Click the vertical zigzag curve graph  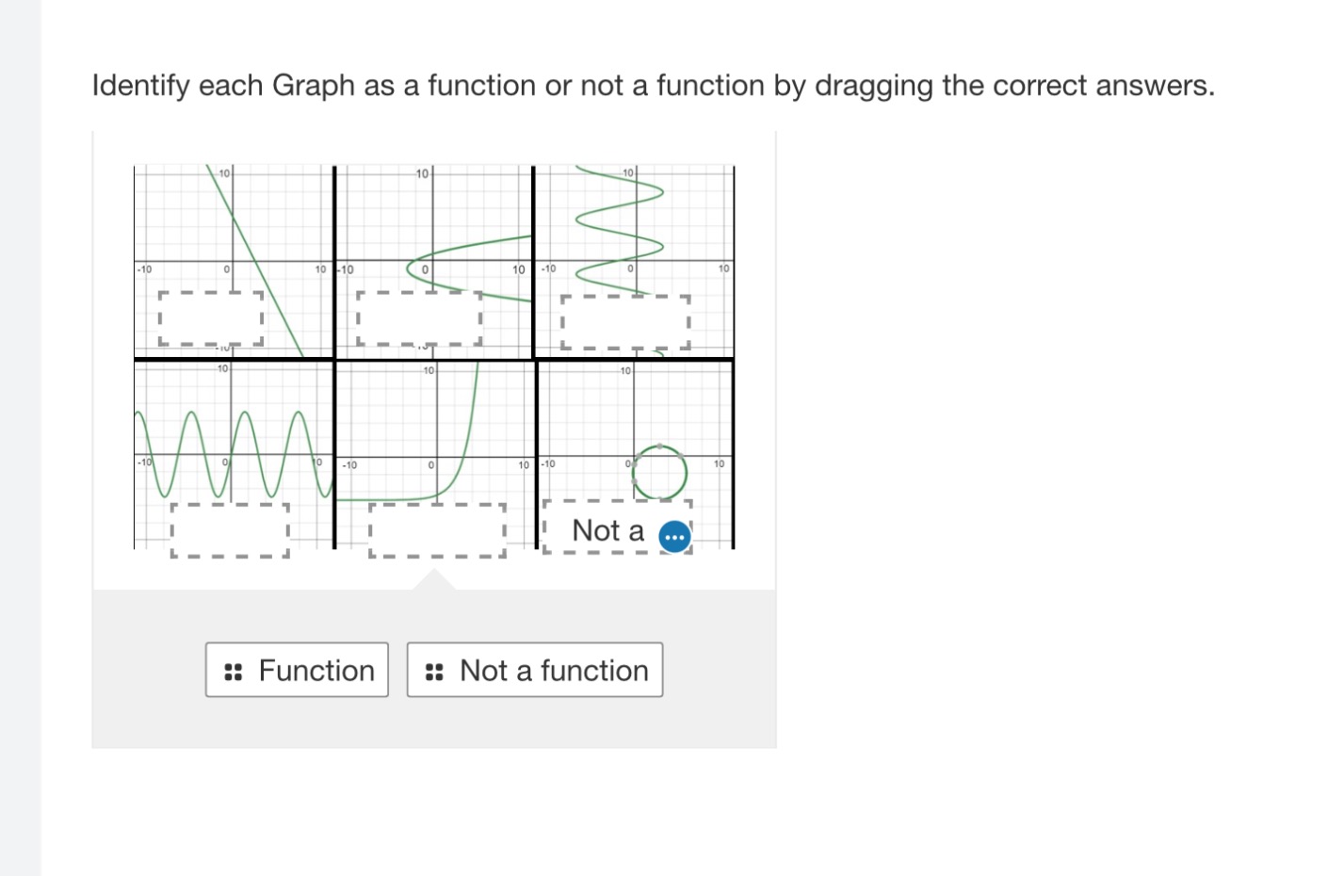click(620, 221)
